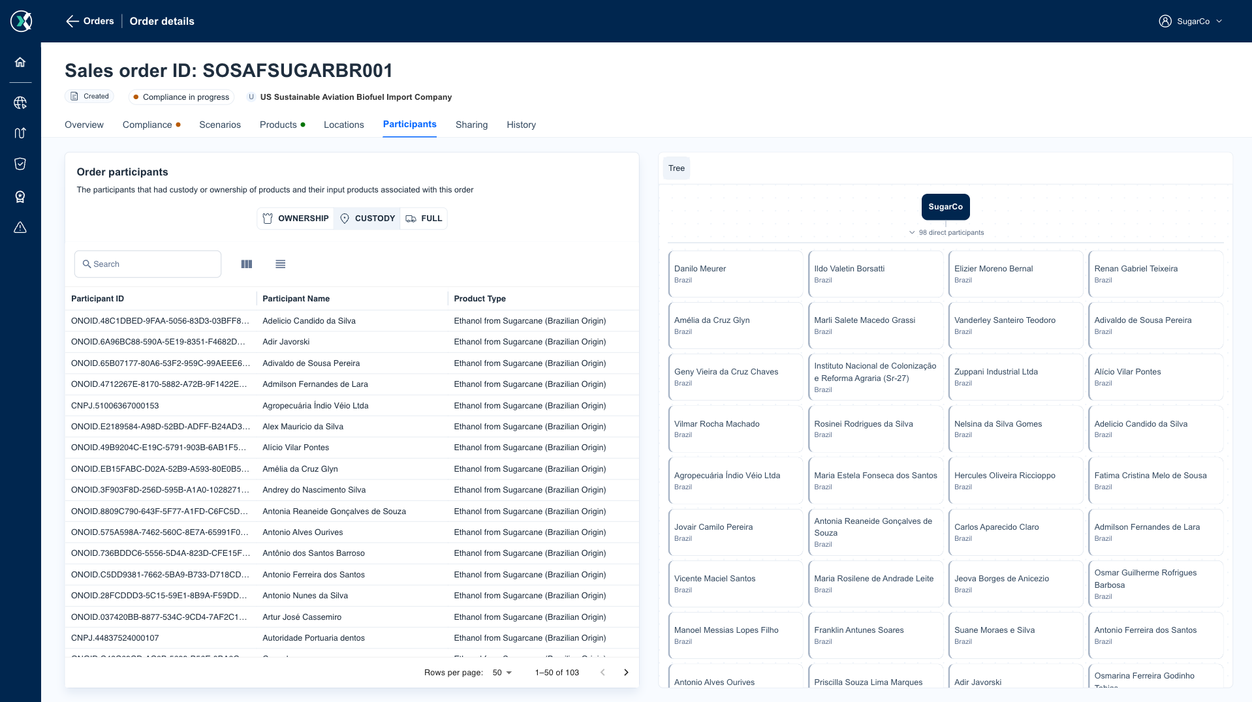
Task: Click the Compliance in progress status chip
Action: coord(181,97)
